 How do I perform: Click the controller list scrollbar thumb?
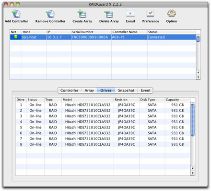pyautogui.click(x=198, y=39)
